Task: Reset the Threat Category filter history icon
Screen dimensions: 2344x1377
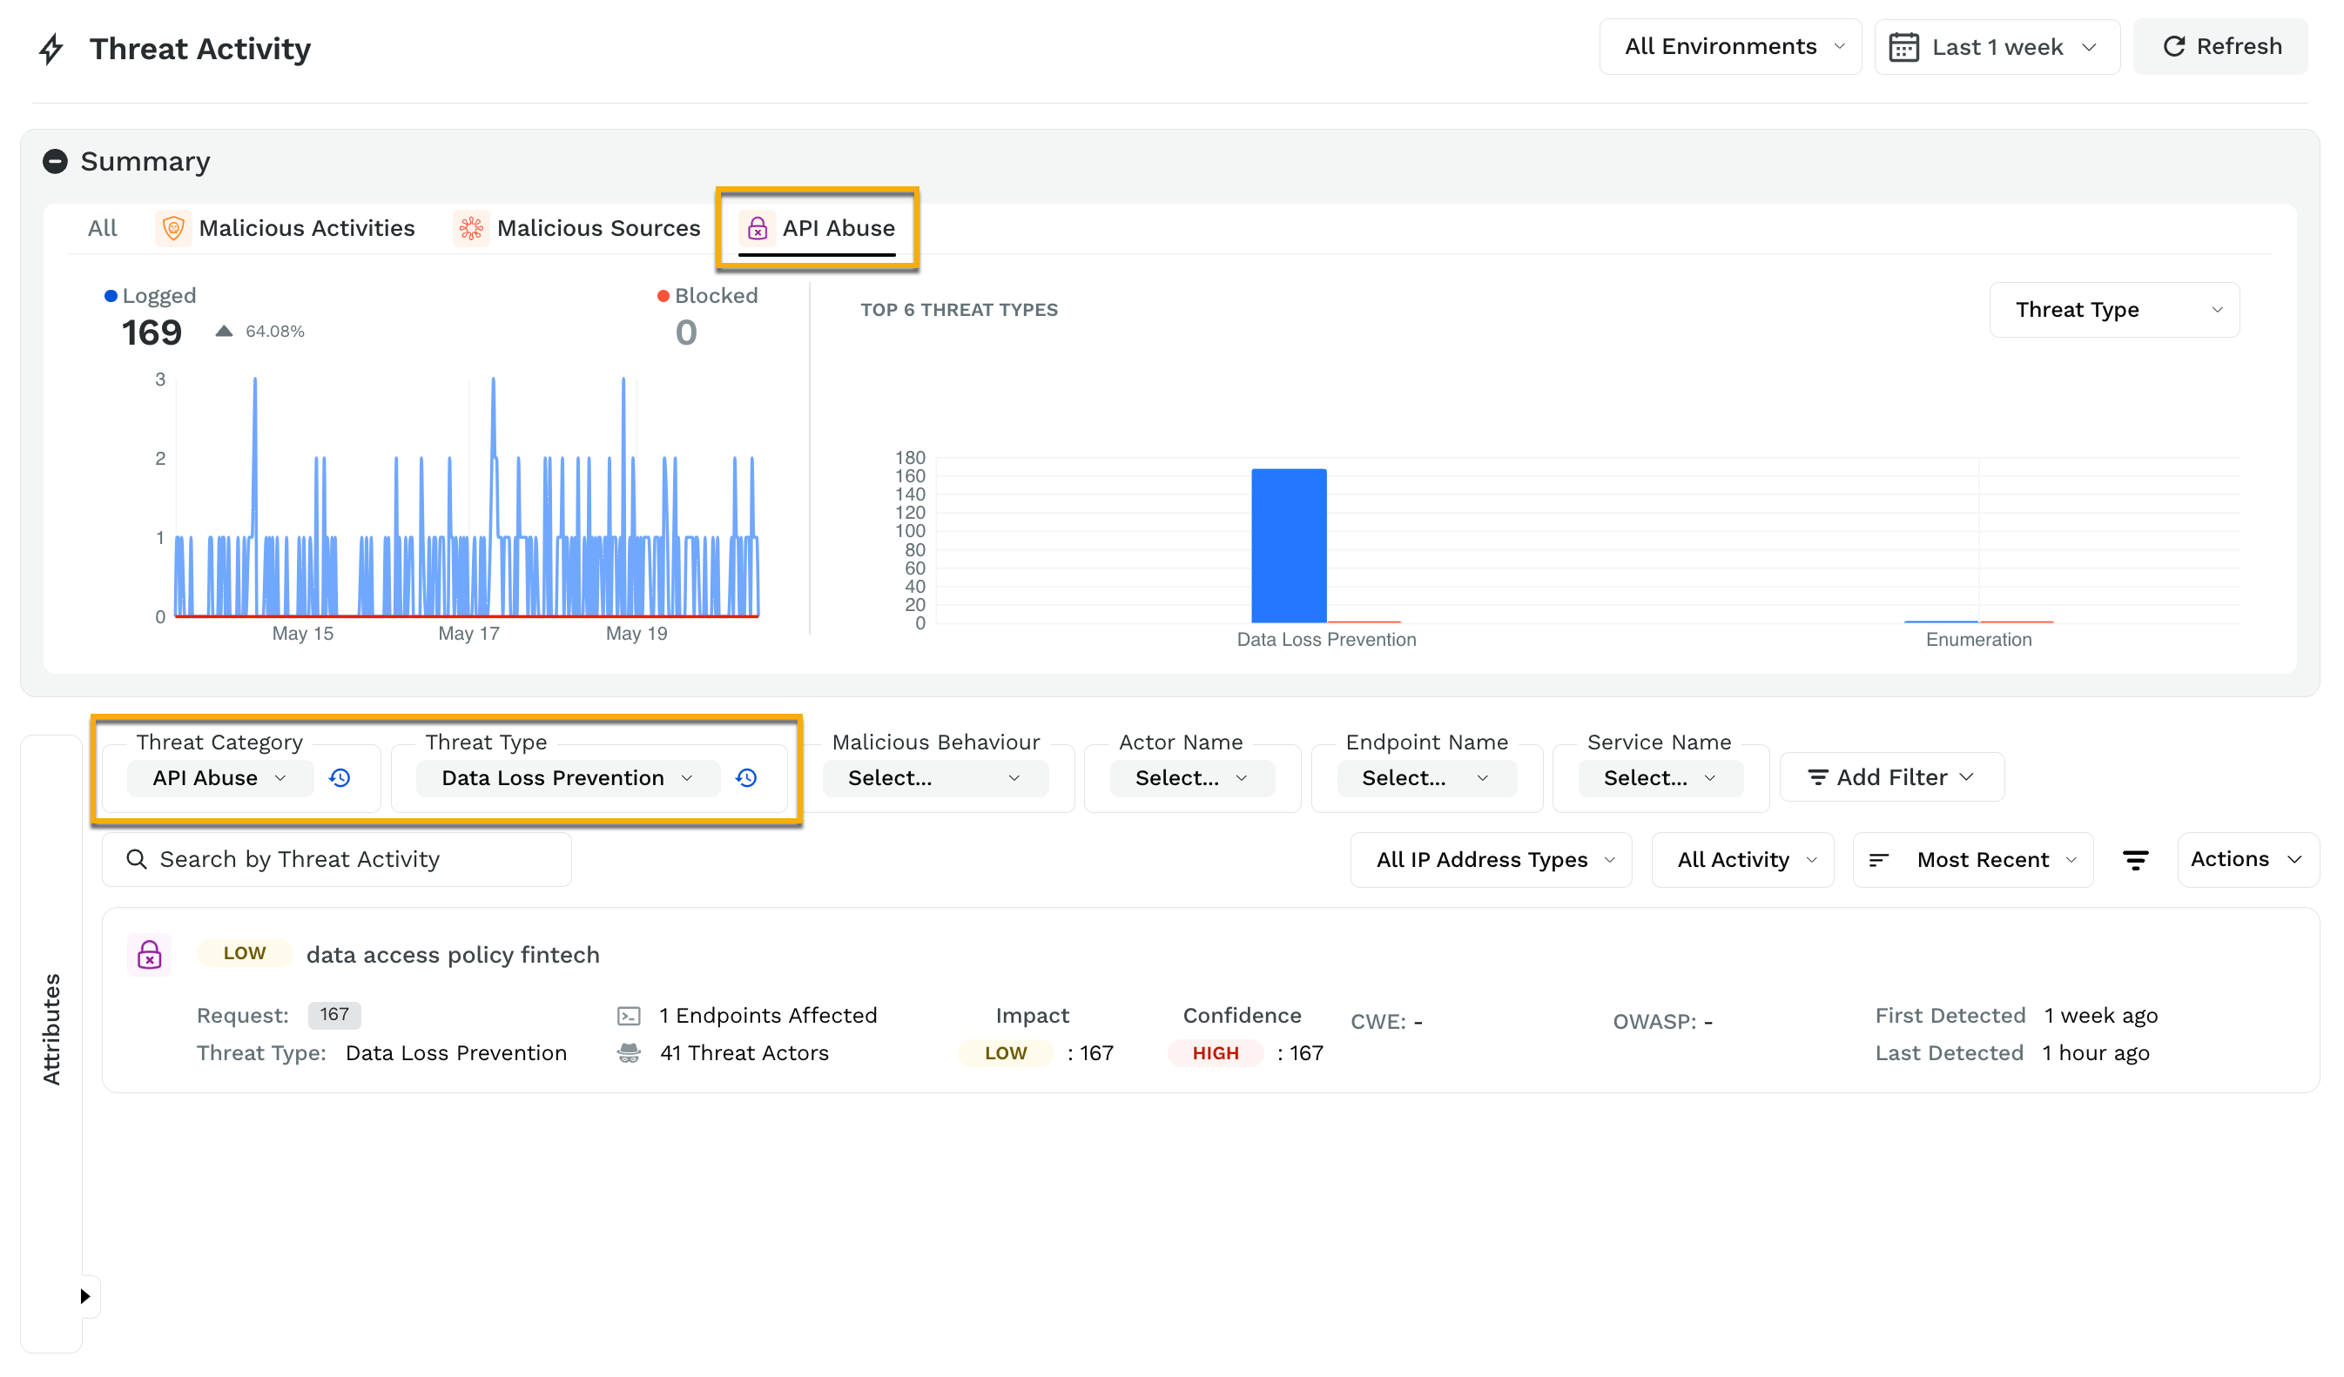Action: tap(340, 778)
